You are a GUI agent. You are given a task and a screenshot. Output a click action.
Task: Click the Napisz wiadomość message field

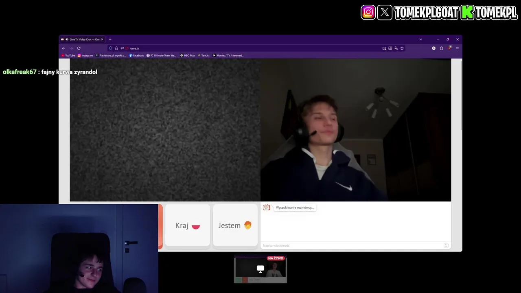352,245
